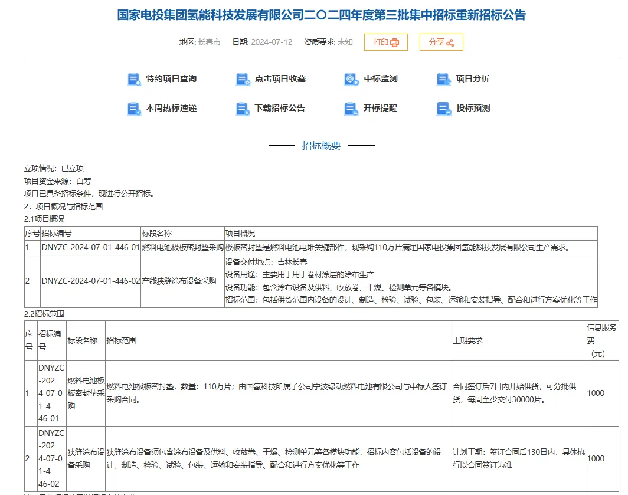Open 项目分析 link
Image resolution: width=628 pixels, height=495 pixels.
(473, 79)
